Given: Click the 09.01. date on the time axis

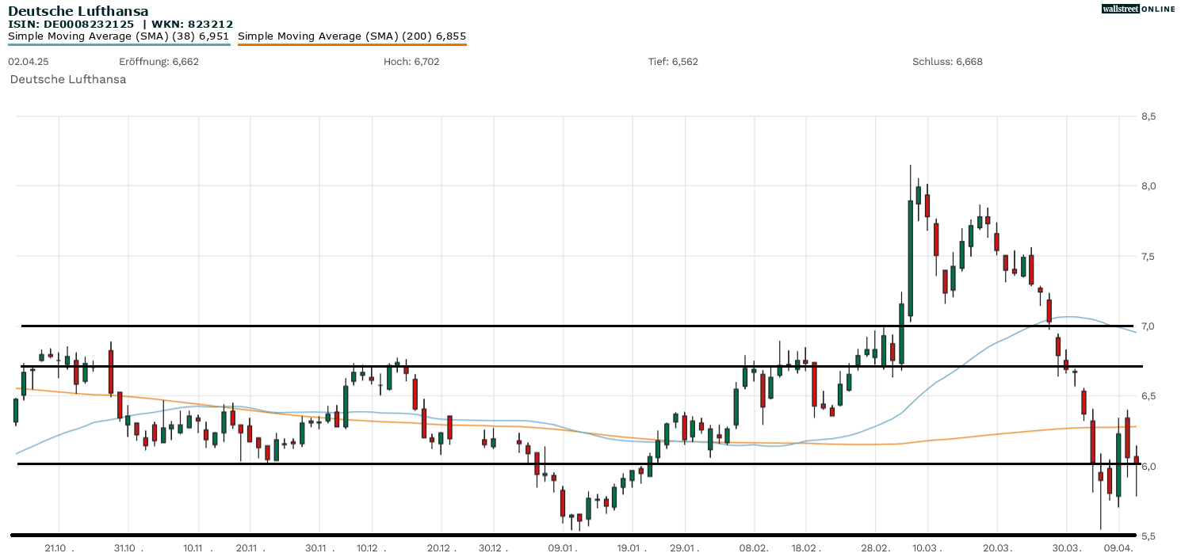Looking at the screenshot, I should point(561,547).
